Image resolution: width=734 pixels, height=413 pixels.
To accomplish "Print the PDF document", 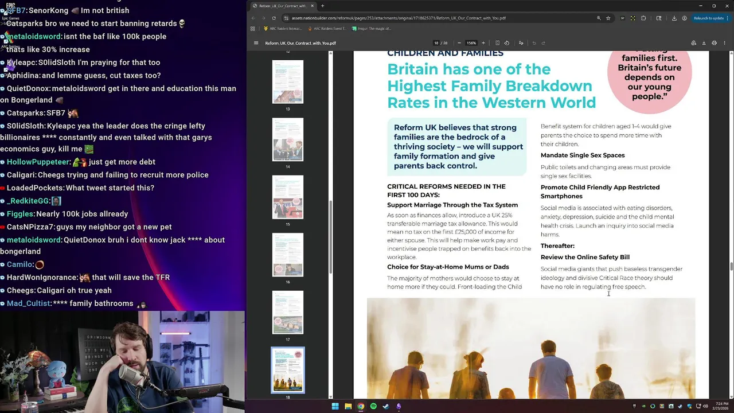I will (714, 43).
